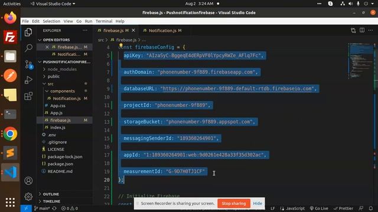Click the Open Changes icon in editor toolbar
Screen dimensions: 378x212
353,30
